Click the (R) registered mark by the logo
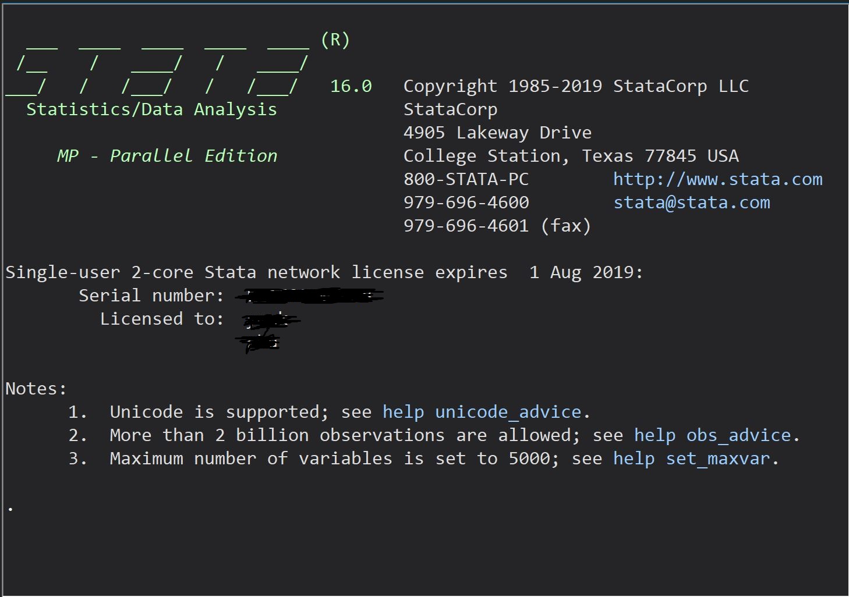Viewport: 849px width, 597px height. coord(335,40)
